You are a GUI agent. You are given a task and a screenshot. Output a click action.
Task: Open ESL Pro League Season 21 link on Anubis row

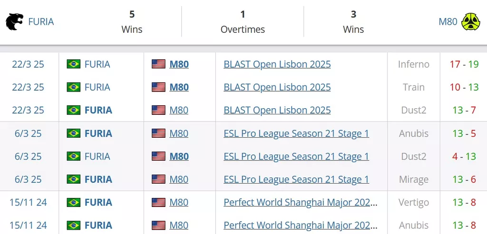tap(296, 133)
